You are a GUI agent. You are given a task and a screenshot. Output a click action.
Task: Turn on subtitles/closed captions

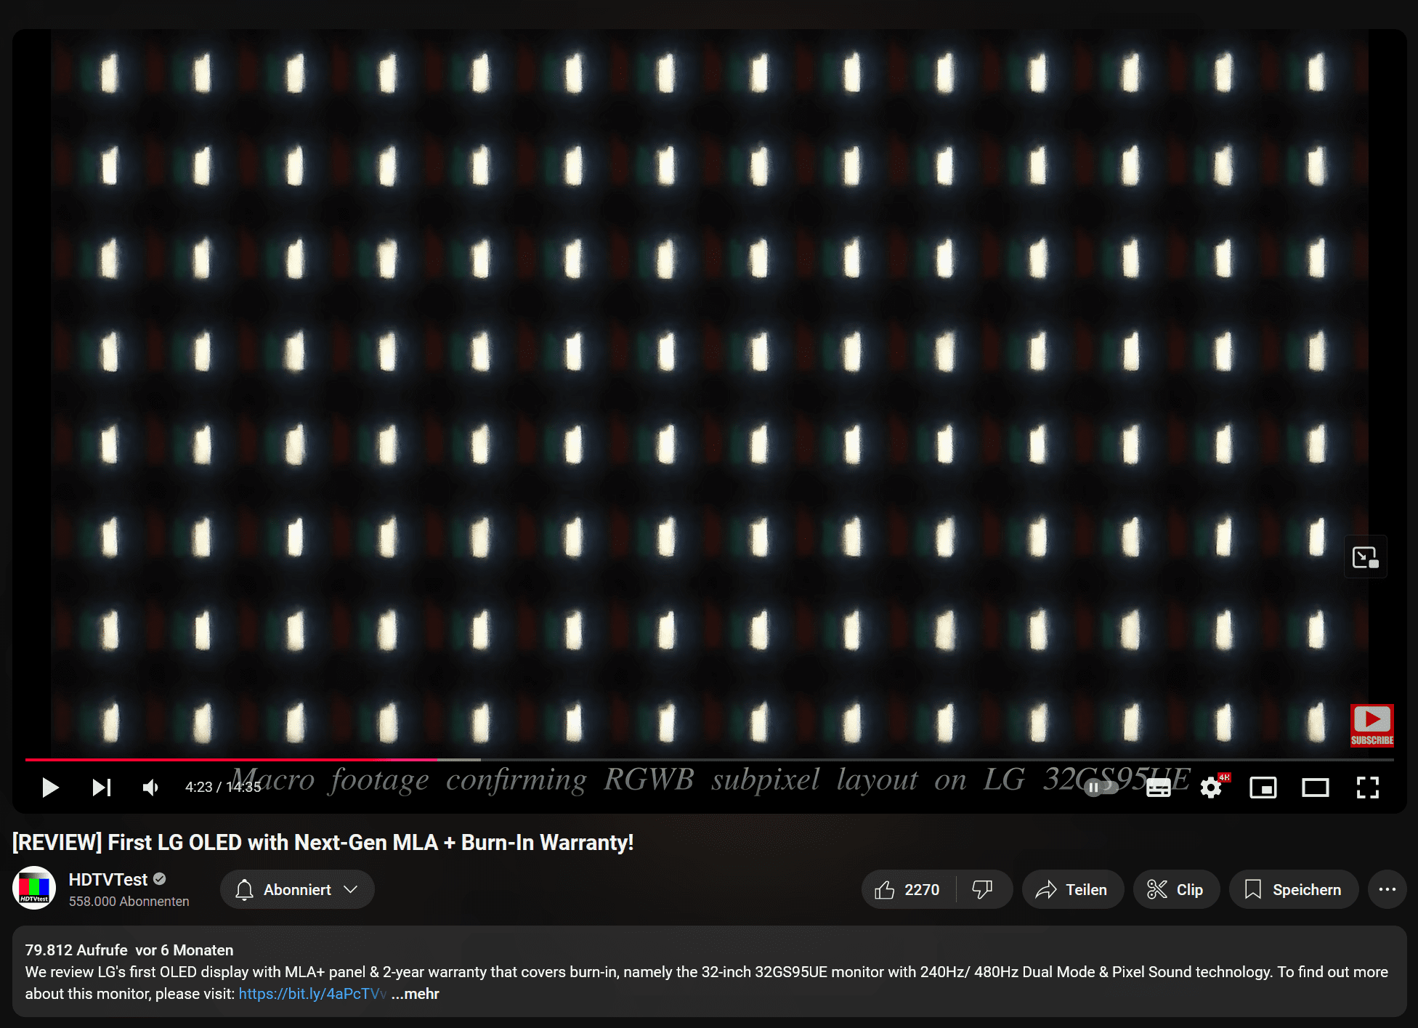pyautogui.click(x=1158, y=788)
